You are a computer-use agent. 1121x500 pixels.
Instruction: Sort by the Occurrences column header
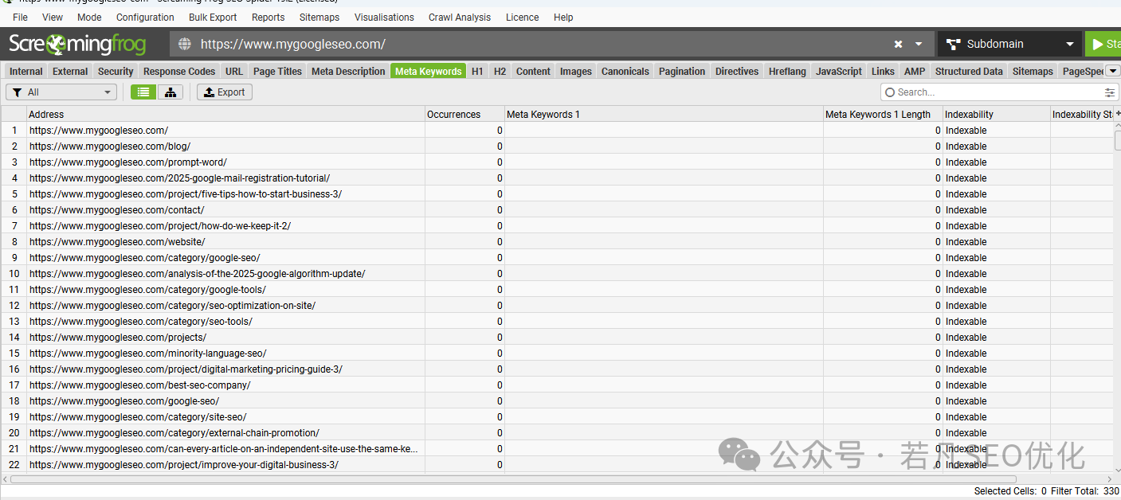point(464,114)
